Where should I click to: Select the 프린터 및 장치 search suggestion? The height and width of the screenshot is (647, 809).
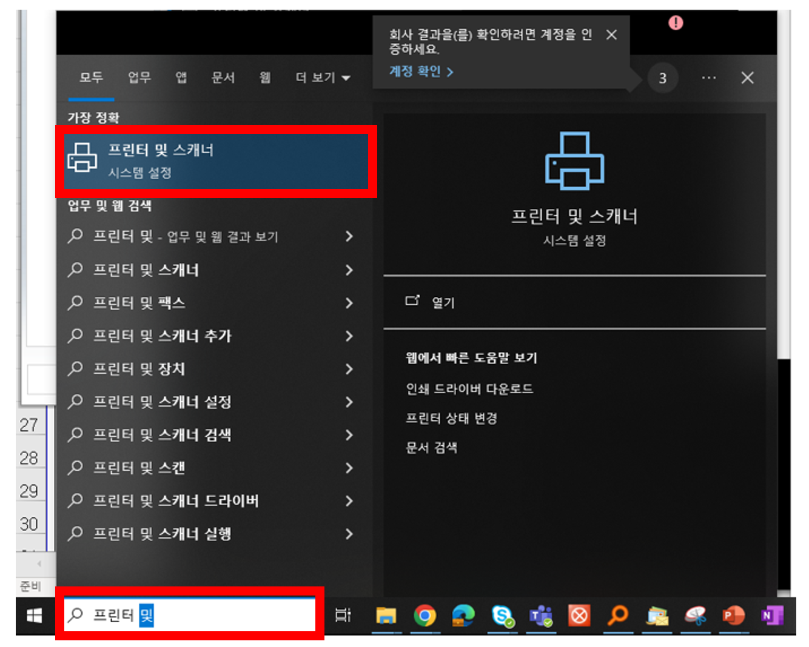[139, 368]
